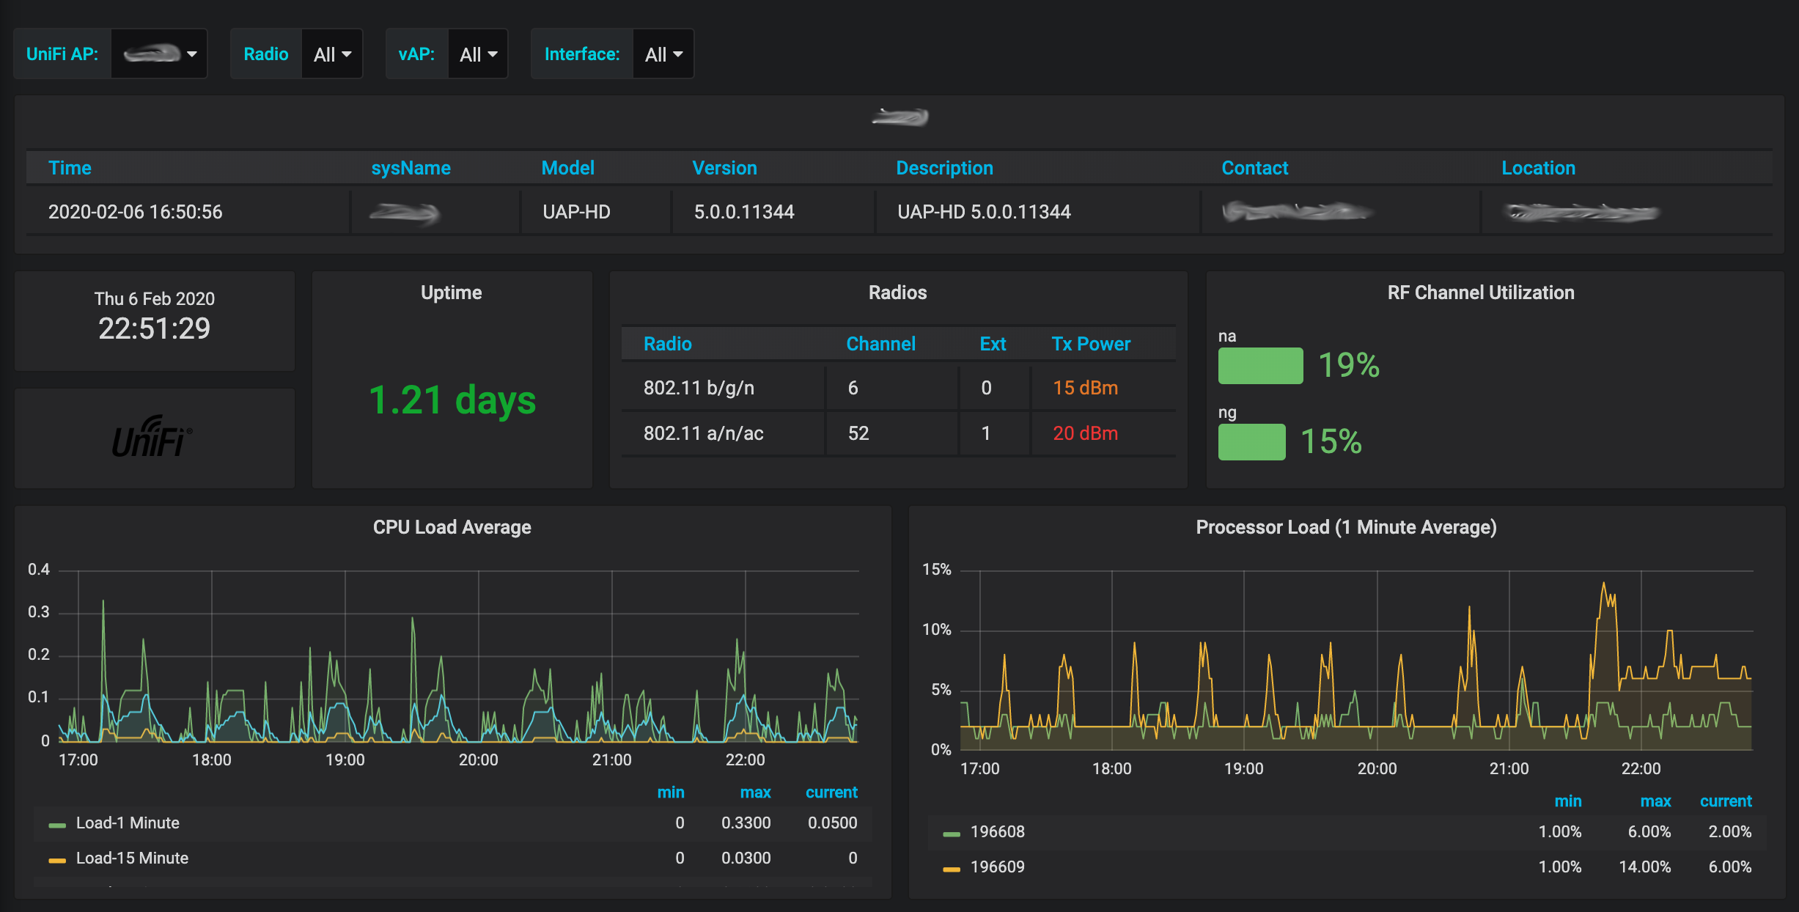1799x912 pixels.
Task: Sort table by Time column header
Action: point(70,168)
